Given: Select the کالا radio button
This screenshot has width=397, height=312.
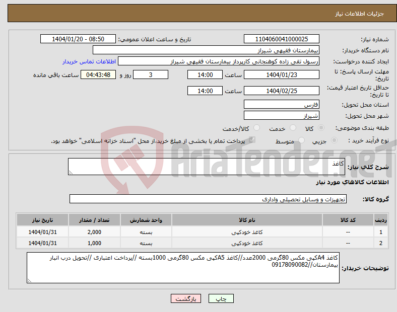Looking at the screenshot, I should tap(321, 128).
